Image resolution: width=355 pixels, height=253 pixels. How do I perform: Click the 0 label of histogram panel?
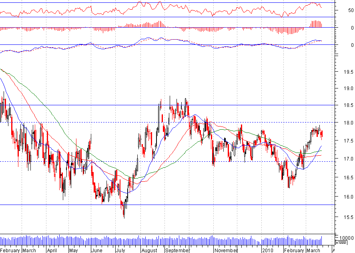pos(352,28)
